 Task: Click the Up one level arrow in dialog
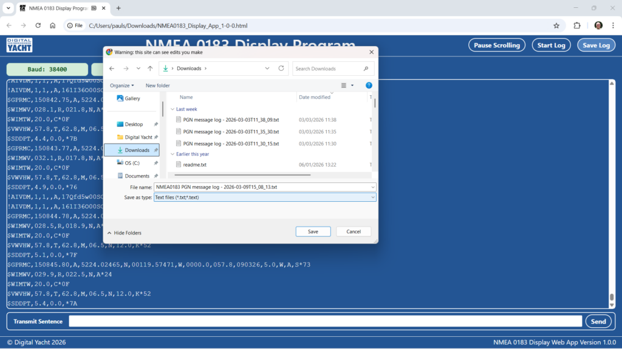150,68
